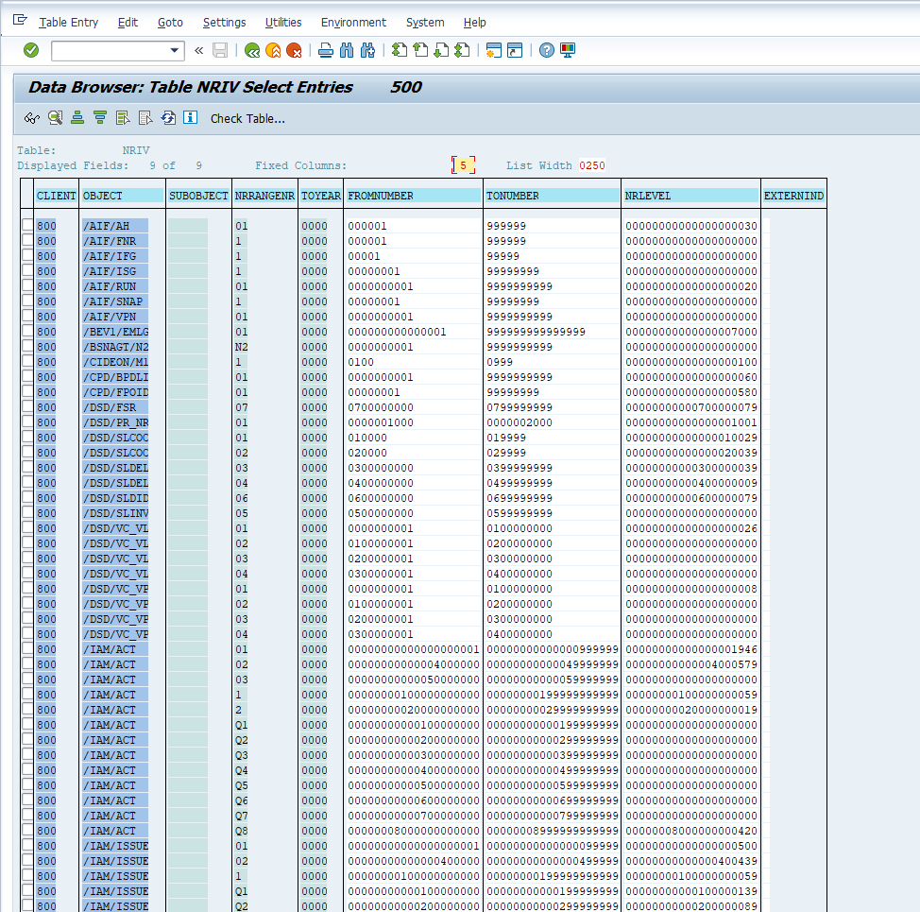This screenshot has width=920, height=912.
Task: Select the checkbox for /AIF/AH row
Action: [x=27, y=226]
